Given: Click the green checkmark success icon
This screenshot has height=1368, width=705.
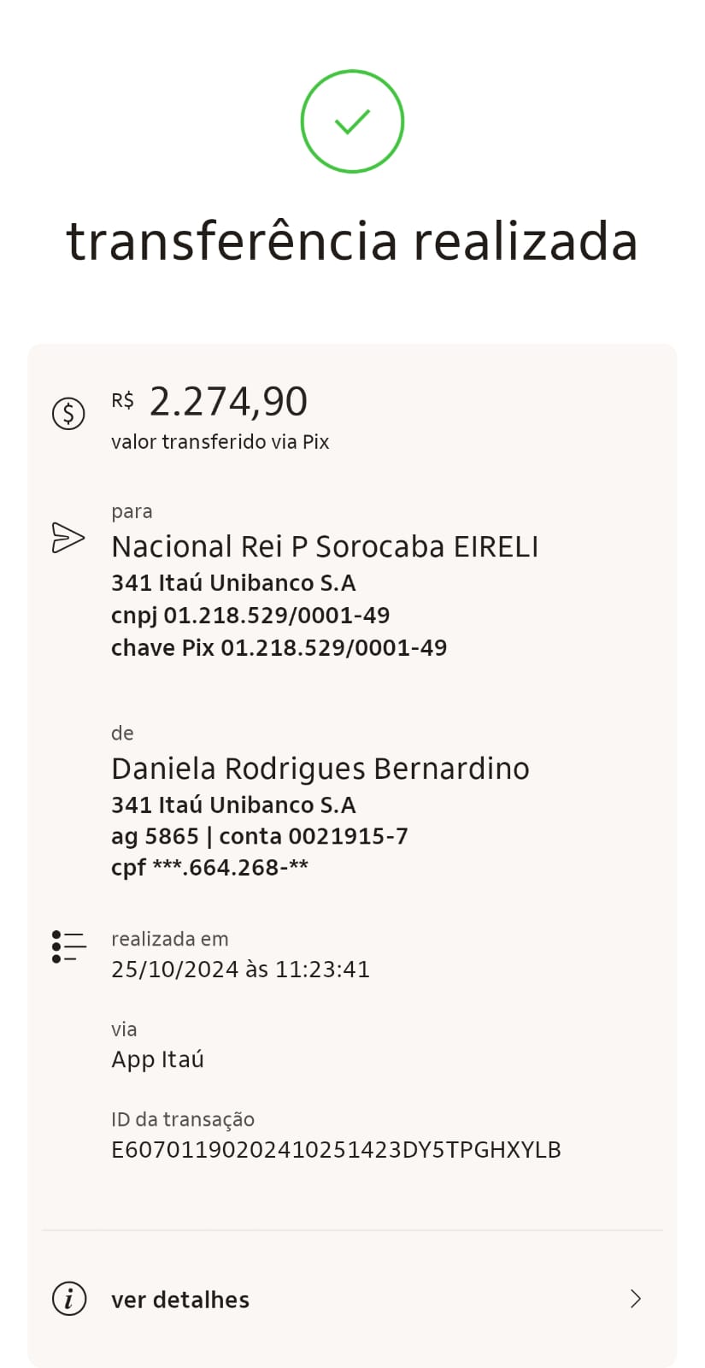Looking at the screenshot, I should point(352,121).
